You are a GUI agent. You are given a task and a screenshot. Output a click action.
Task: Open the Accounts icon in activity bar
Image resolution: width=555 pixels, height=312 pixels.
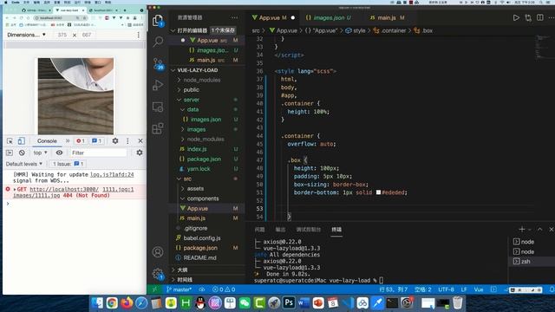tap(158, 252)
